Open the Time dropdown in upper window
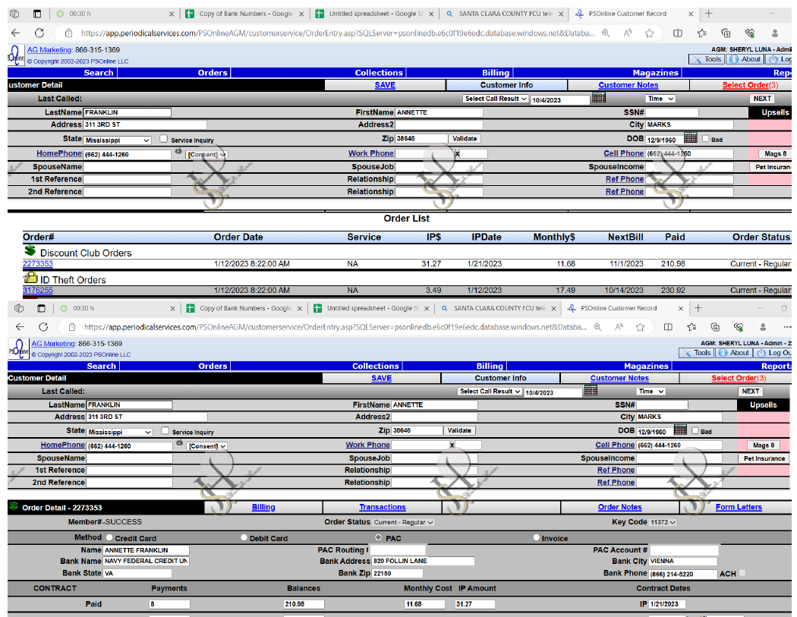Viewport: 797px width, 617px height. (x=660, y=99)
